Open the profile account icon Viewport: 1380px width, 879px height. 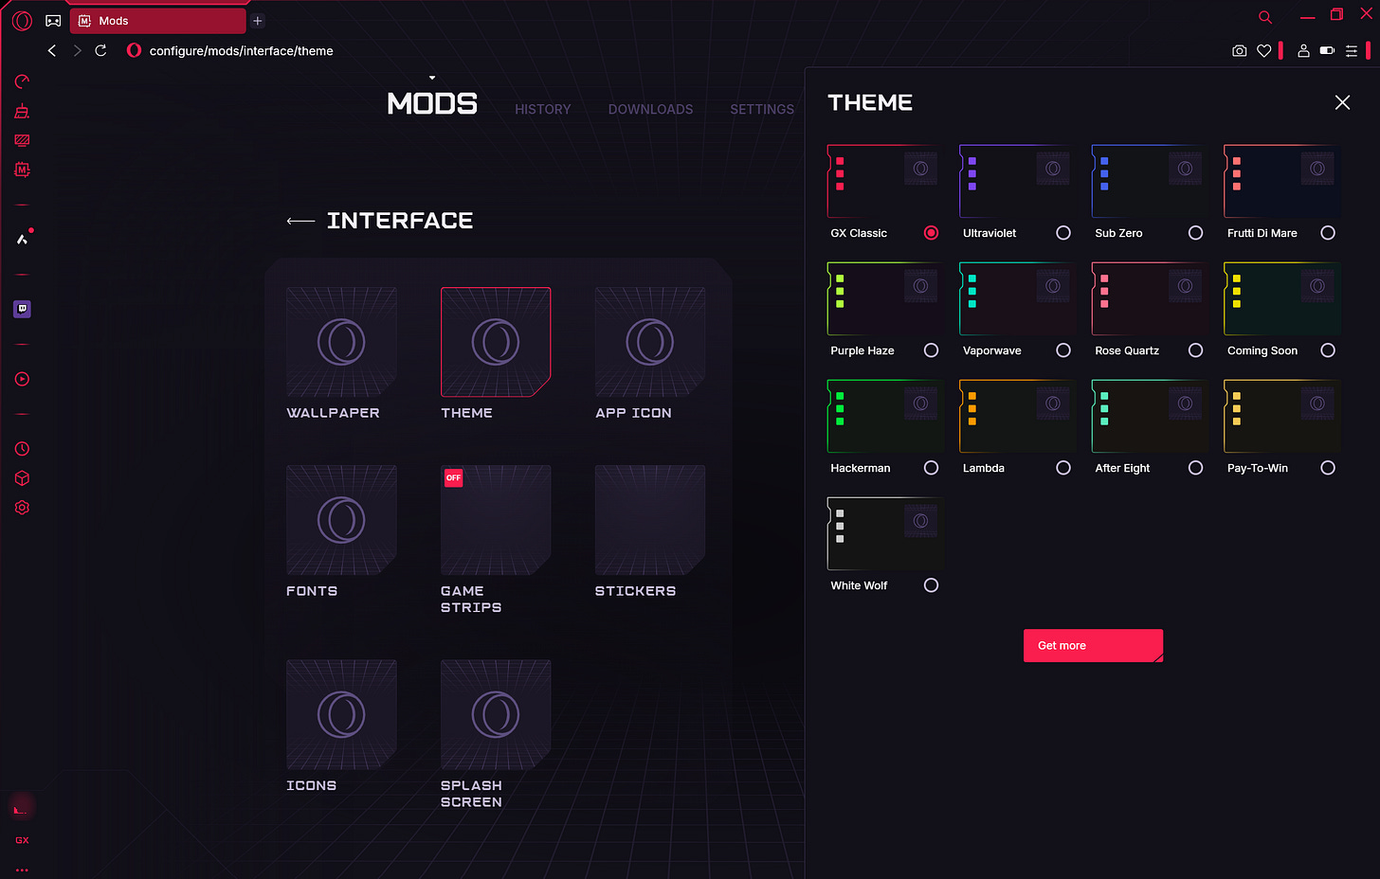tap(1303, 50)
